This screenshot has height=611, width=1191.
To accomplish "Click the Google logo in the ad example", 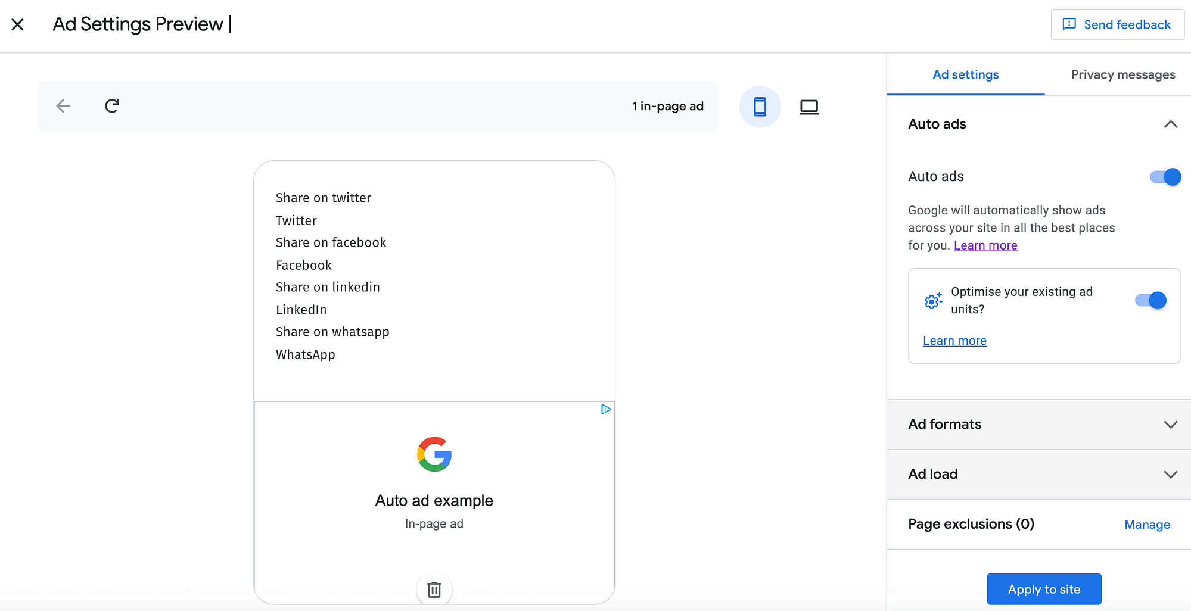I will click(434, 455).
